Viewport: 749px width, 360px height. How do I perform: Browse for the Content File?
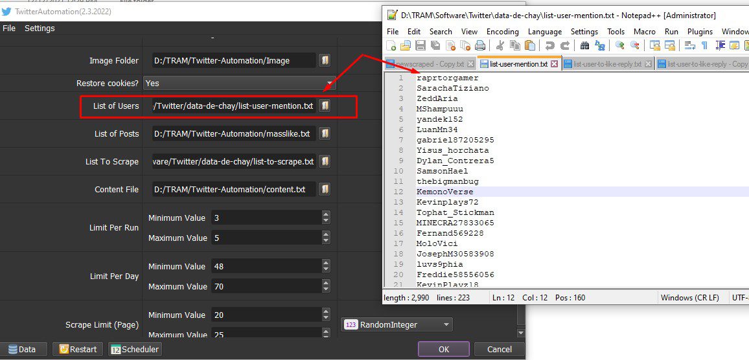point(325,189)
